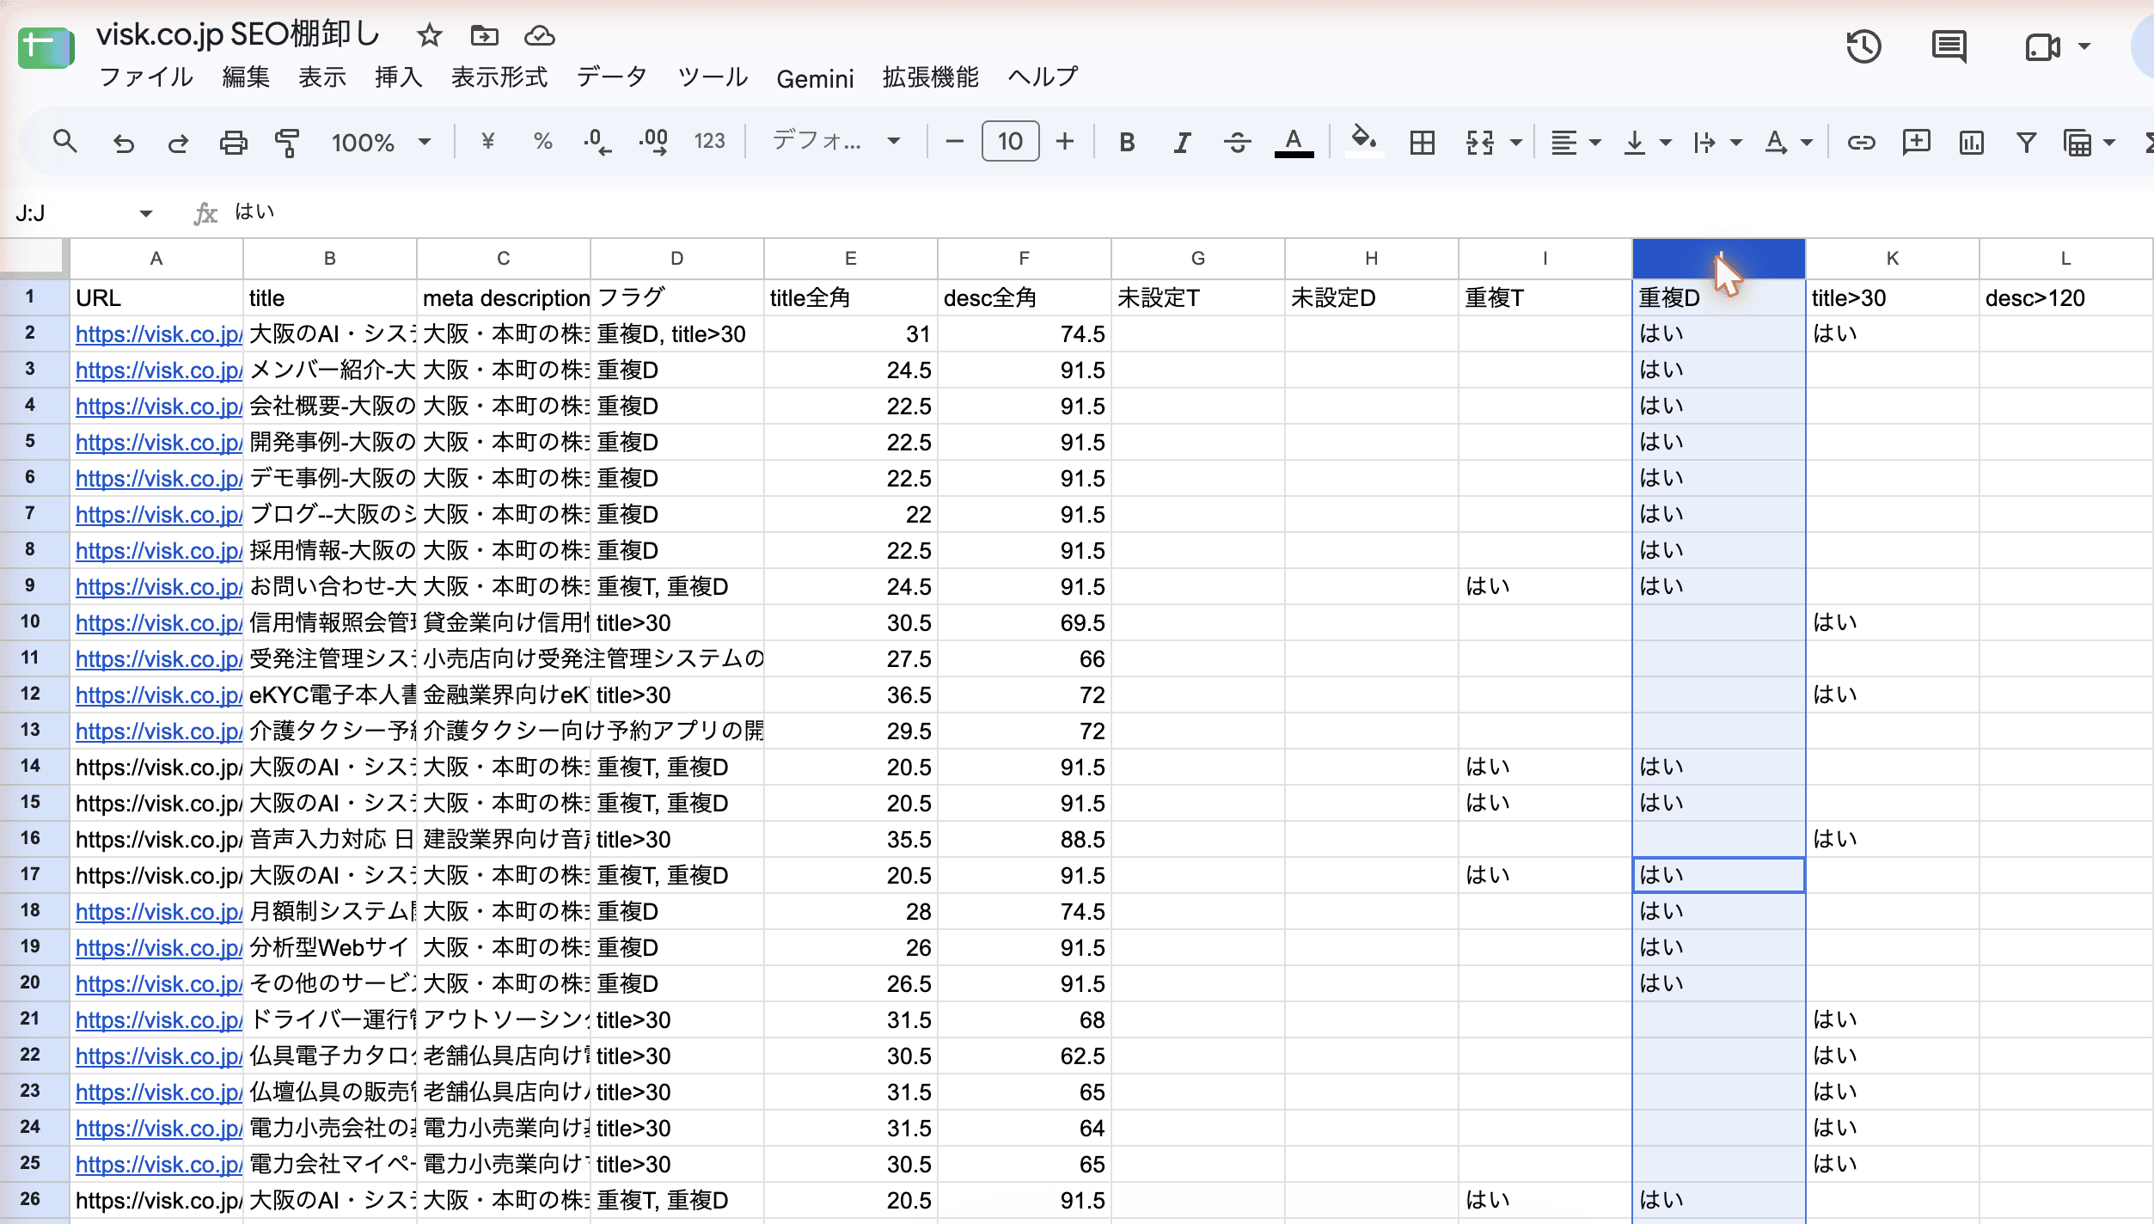Open the データ menu
Viewport: 2154px width, 1224px height.
[612, 77]
